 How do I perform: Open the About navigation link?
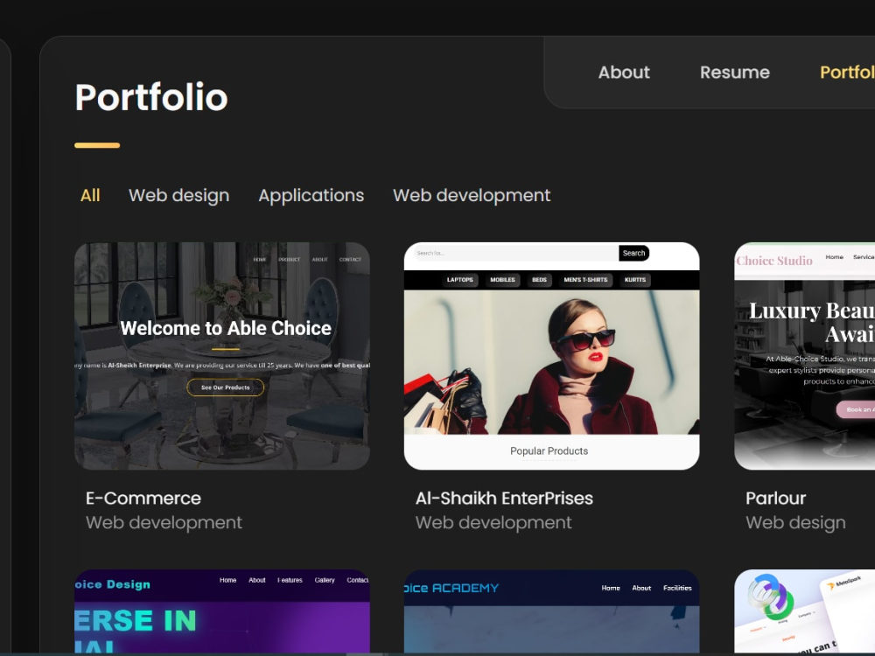(624, 73)
